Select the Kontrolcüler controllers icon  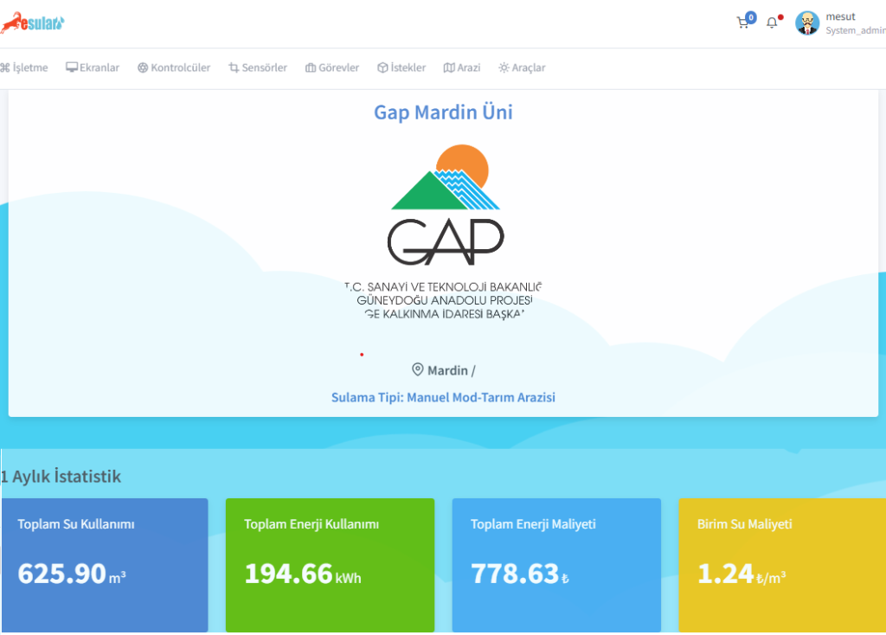point(173,67)
